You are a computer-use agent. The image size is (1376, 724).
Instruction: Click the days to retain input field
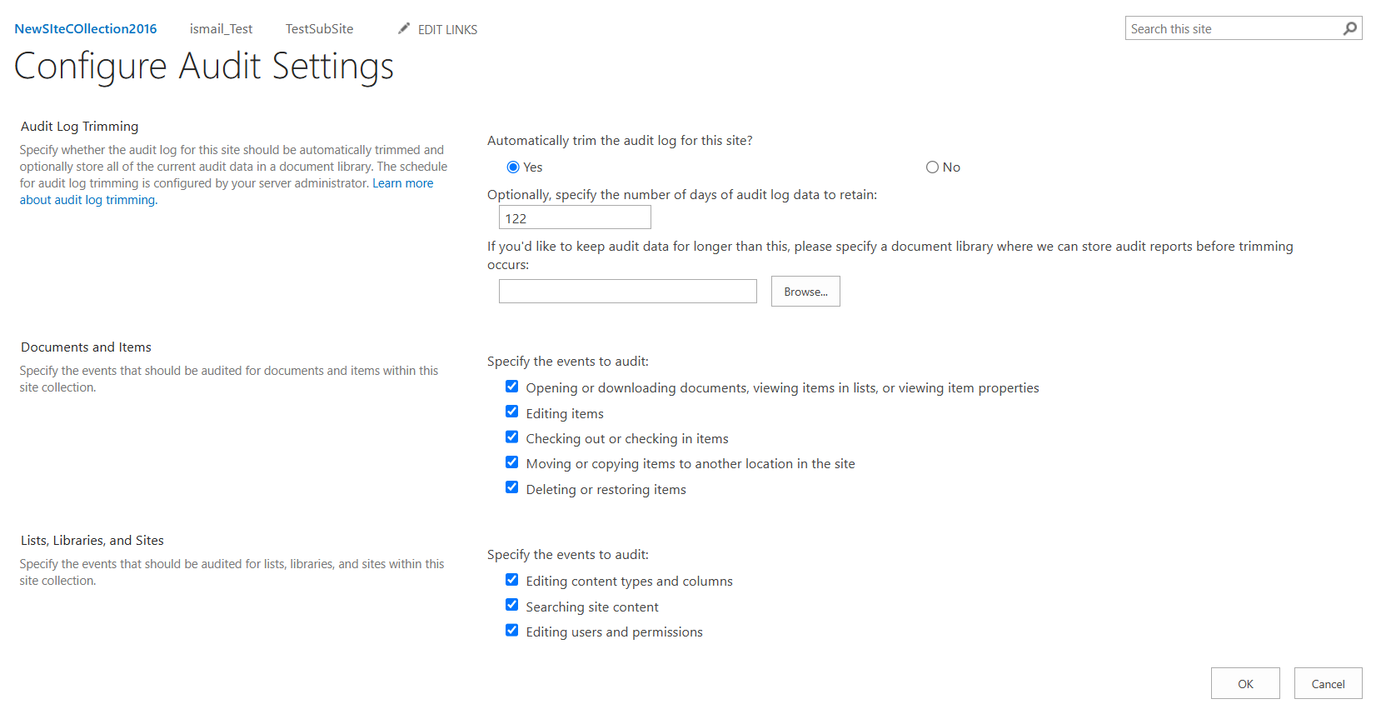pos(574,217)
